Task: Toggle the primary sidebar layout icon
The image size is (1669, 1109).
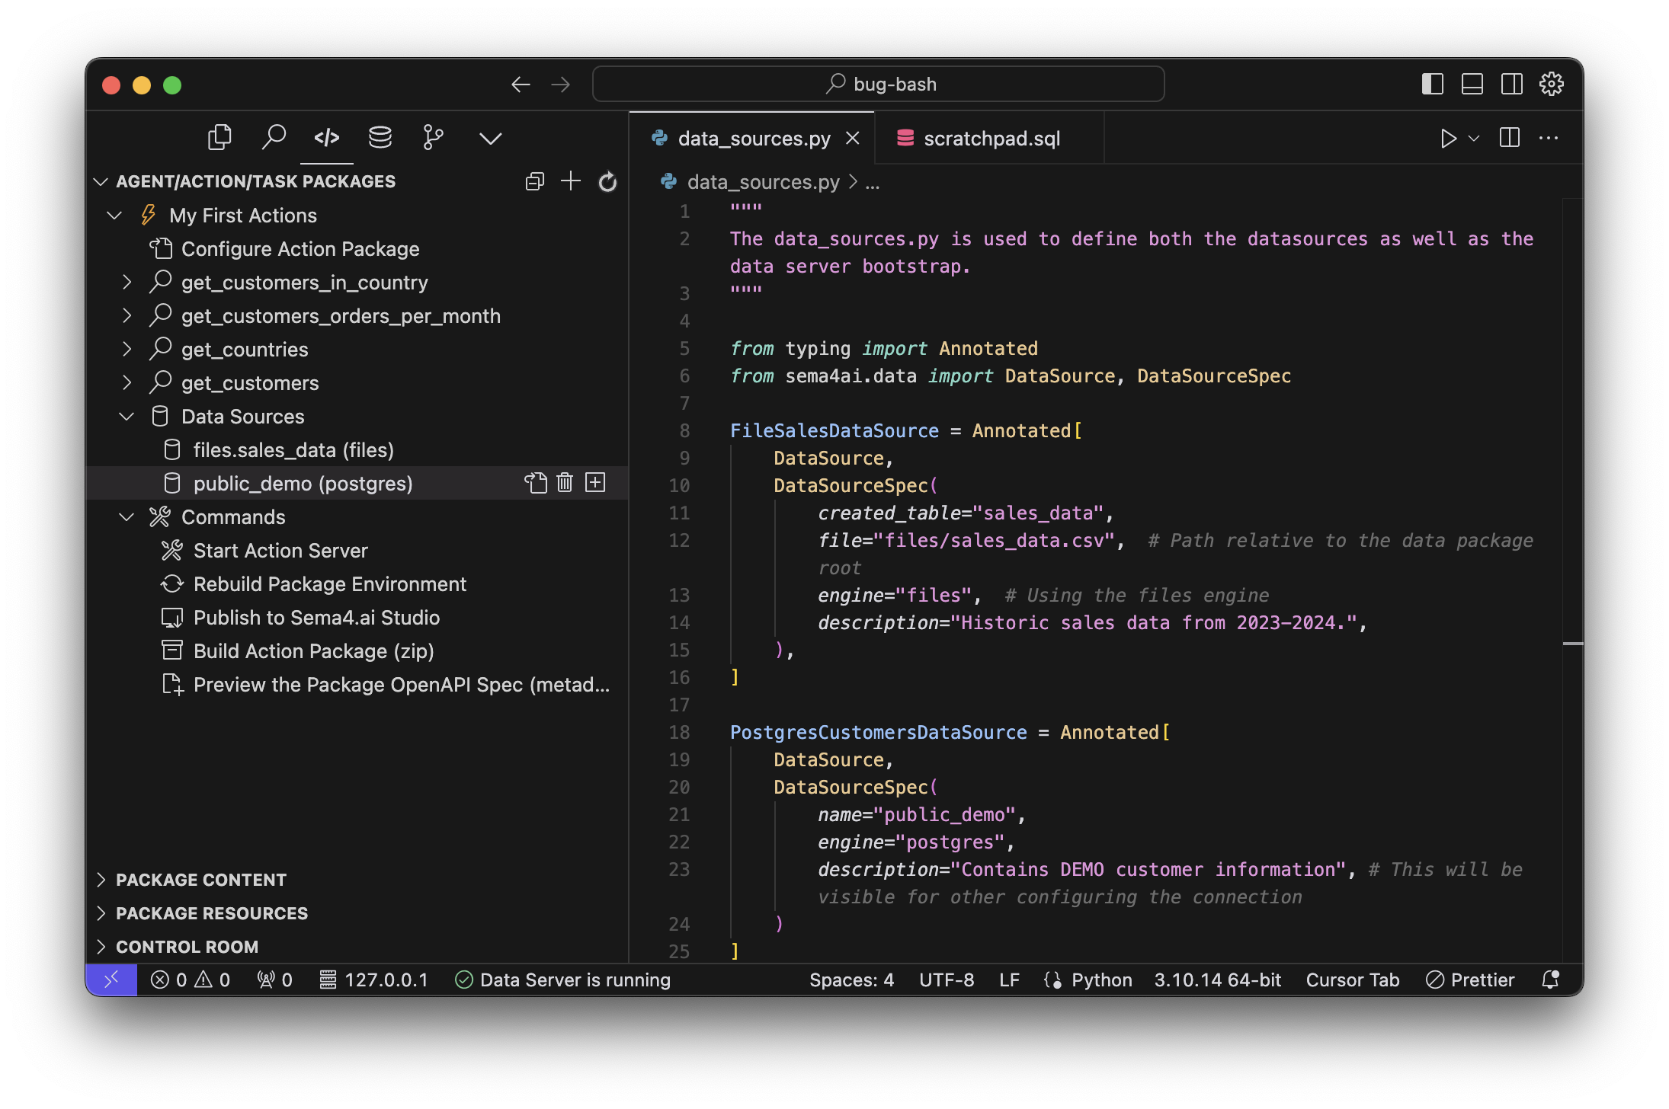Action: [x=1433, y=84]
